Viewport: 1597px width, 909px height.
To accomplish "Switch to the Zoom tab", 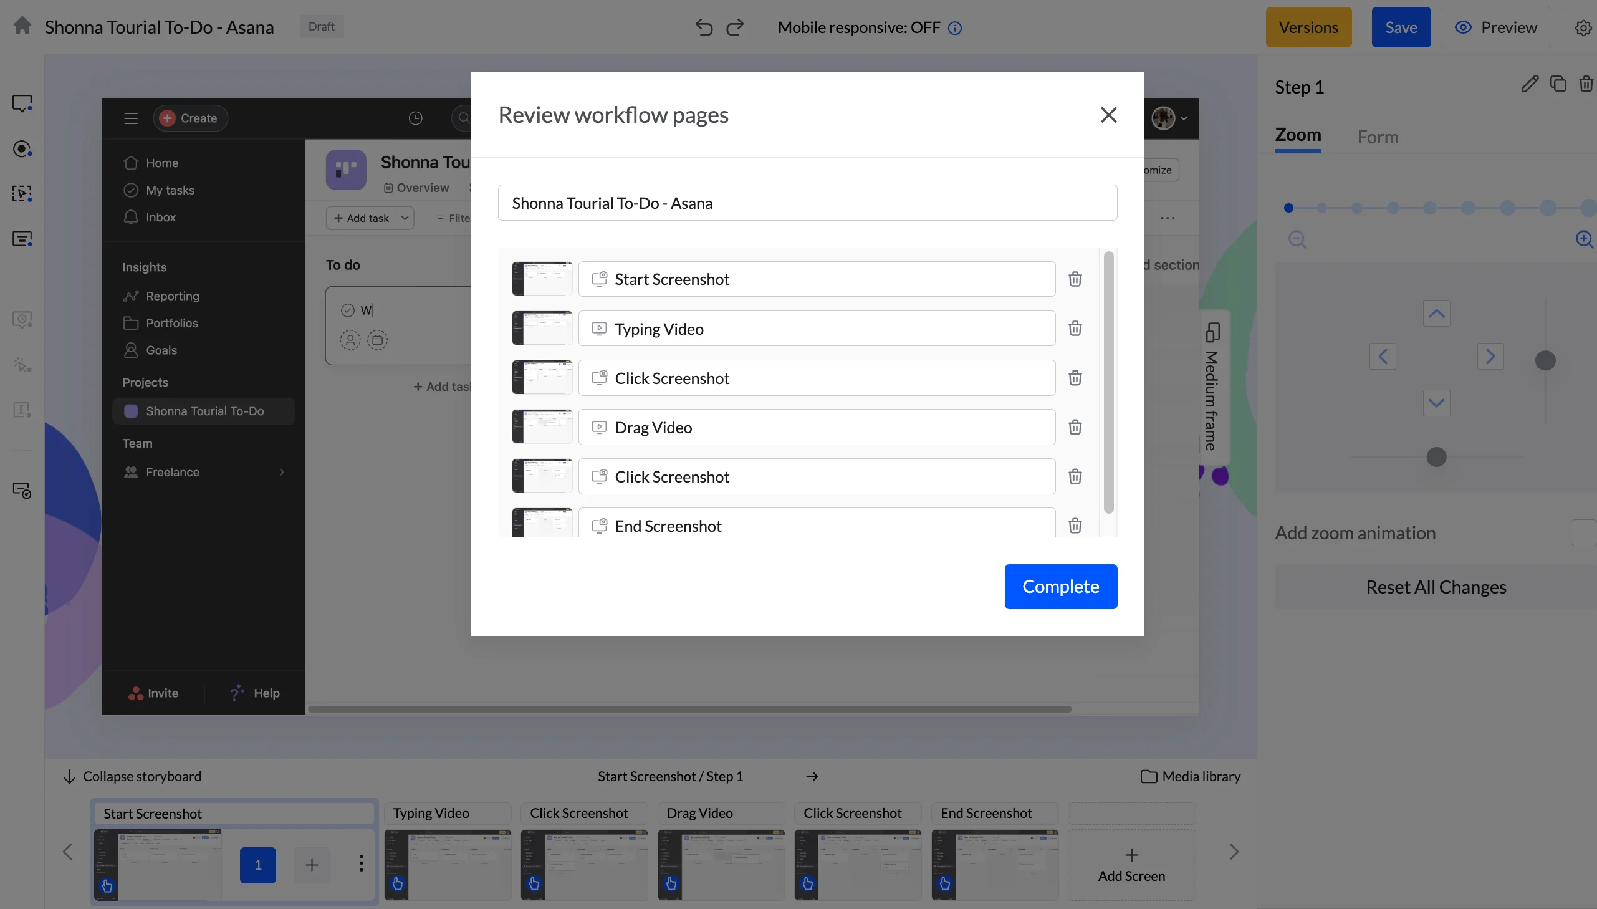I will point(1297,135).
